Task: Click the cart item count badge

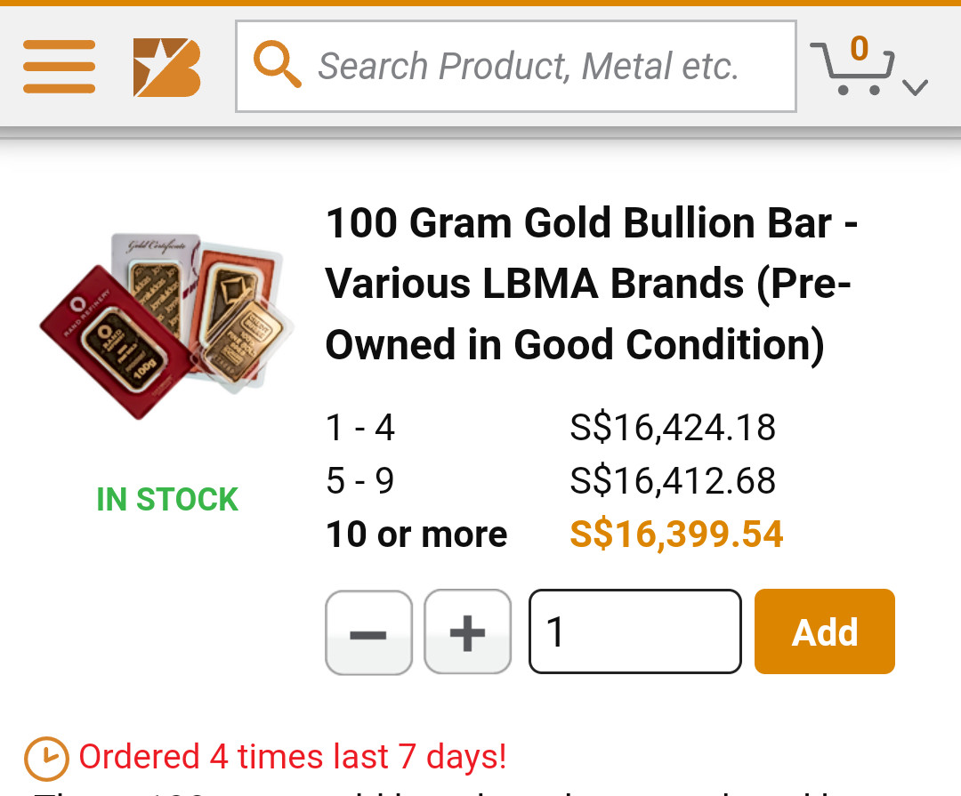Action: click(x=859, y=48)
